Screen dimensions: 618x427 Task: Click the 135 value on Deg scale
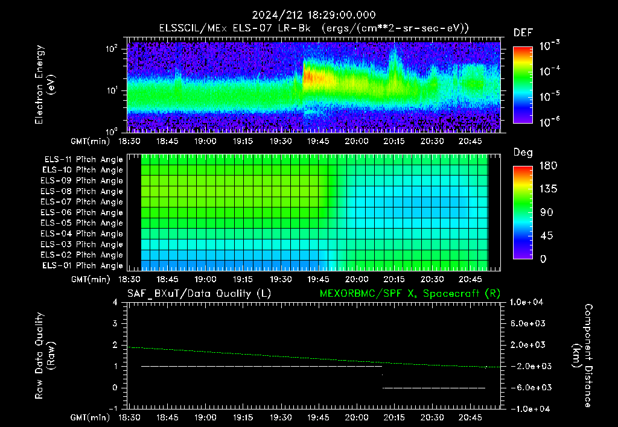[x=548, y=189]
